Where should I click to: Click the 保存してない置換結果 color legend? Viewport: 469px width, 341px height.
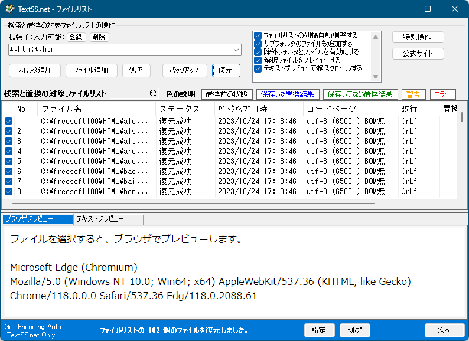pyautogui.click(x=360, y=94)
